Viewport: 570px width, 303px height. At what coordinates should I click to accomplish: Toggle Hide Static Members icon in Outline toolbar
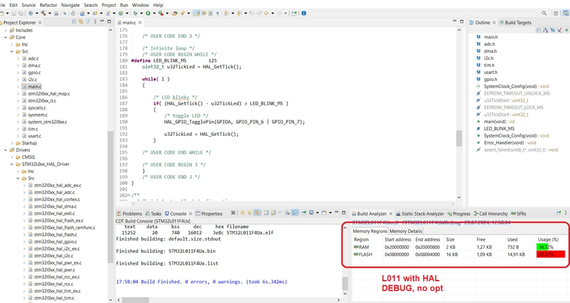click(x=560, y=30)
